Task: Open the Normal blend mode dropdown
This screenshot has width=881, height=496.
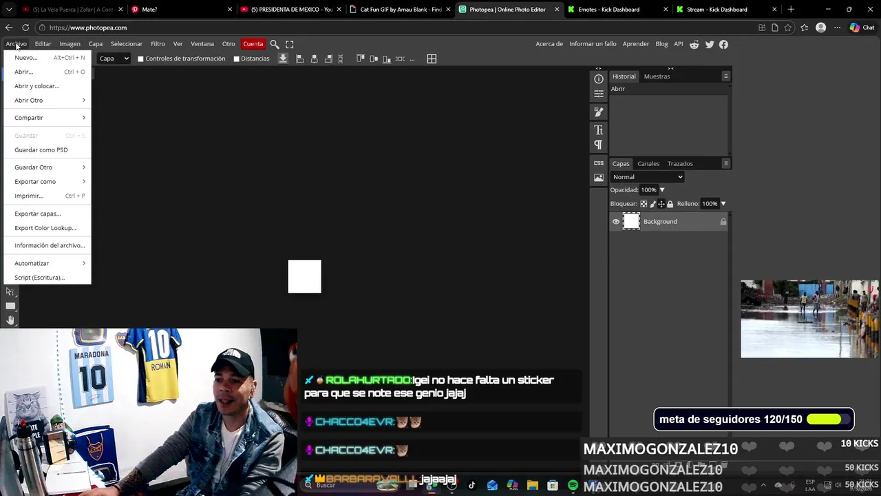Action: point(647,177)
